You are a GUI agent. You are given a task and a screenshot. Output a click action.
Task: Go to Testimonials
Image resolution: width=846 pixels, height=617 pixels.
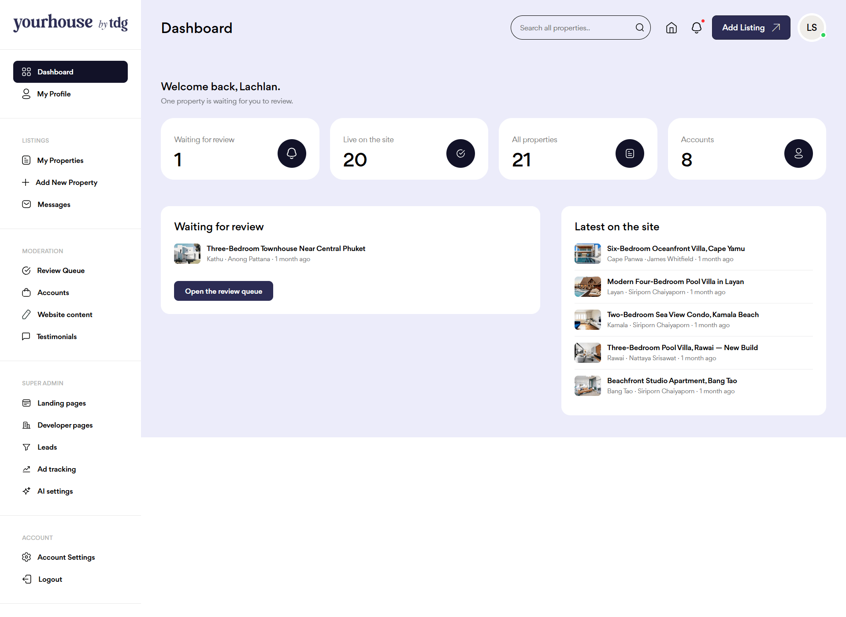click(70, 336)
